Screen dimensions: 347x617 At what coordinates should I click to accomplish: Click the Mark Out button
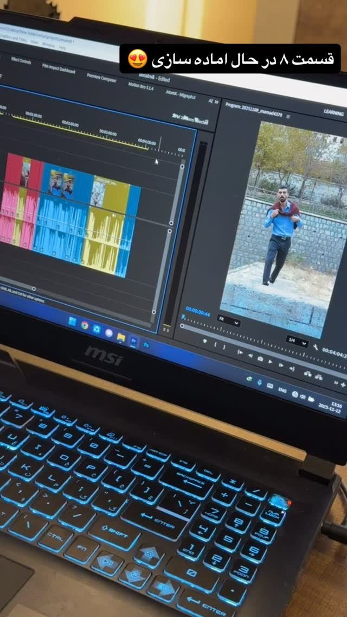[x=224, y=347]
